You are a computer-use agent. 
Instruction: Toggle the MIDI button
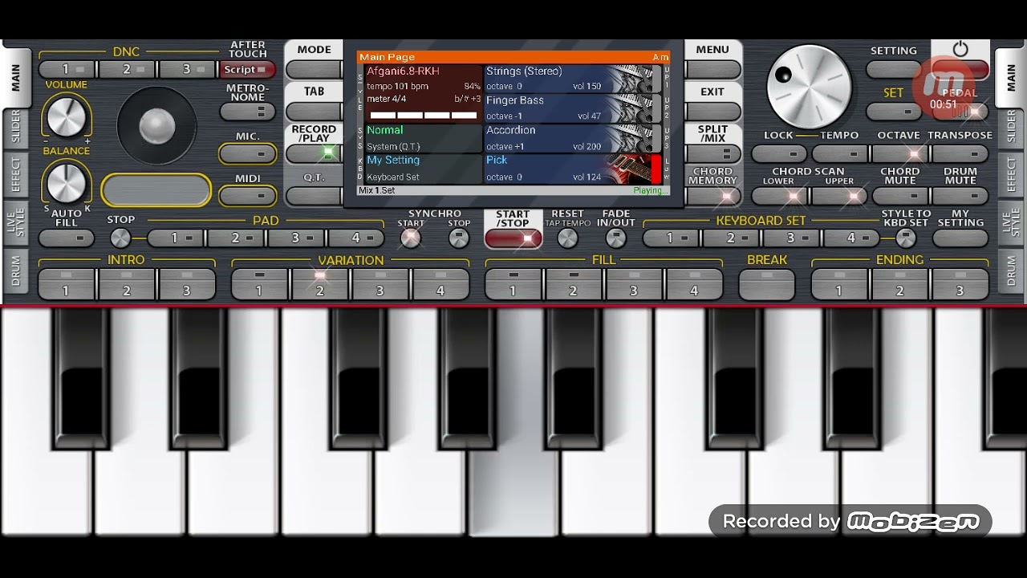[x=247, y=195]
